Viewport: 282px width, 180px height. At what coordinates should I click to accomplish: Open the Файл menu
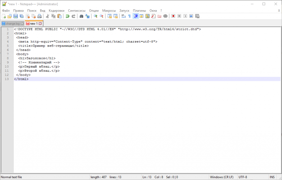point(6,10)
